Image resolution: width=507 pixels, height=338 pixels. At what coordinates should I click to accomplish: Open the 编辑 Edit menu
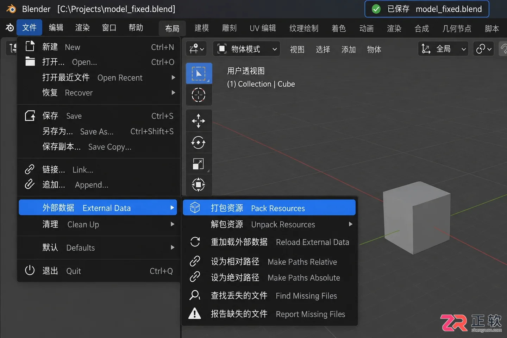point(56,27)
